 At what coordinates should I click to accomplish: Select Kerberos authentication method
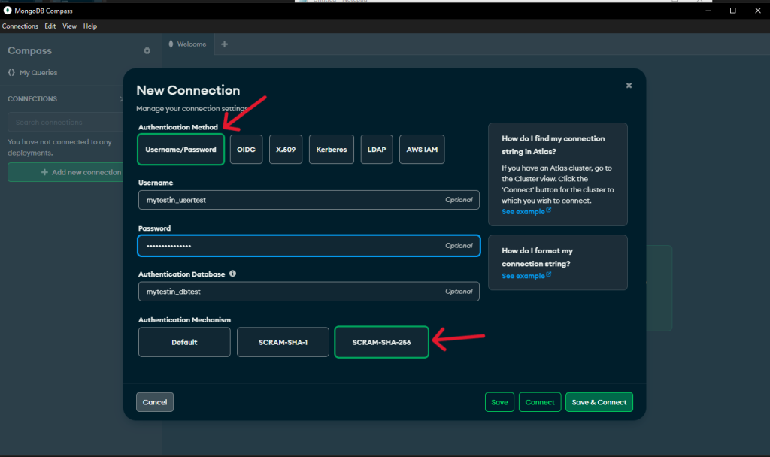pyautogui.click(x=332, y=150)
